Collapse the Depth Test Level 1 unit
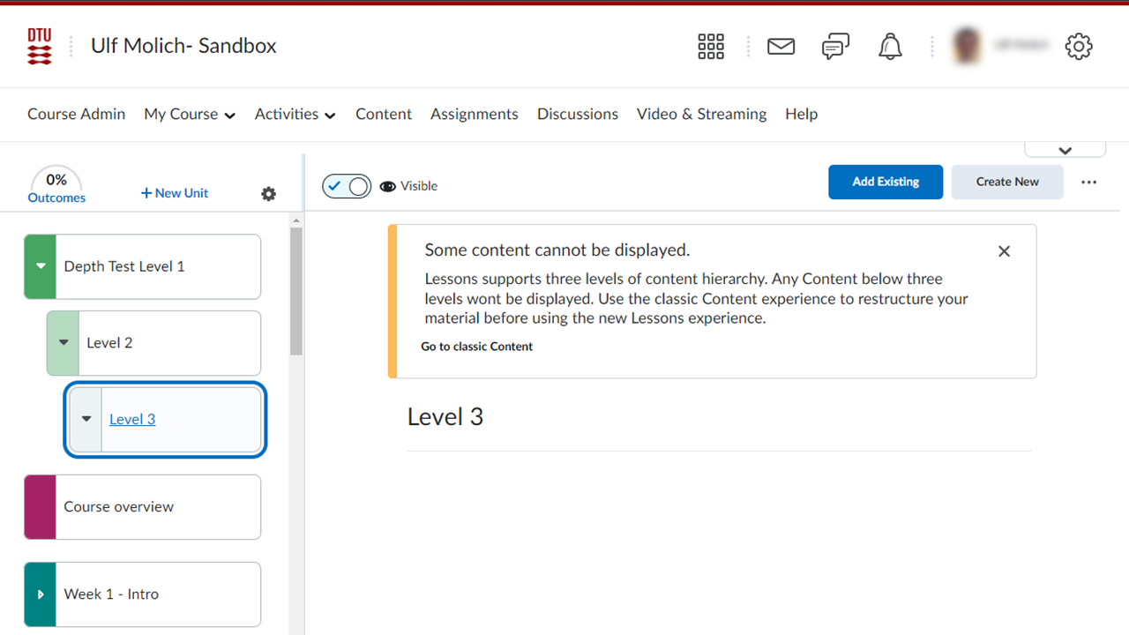Image resolution: width=1129 pixels, height=635 pixels. click(x=40, y=266)
